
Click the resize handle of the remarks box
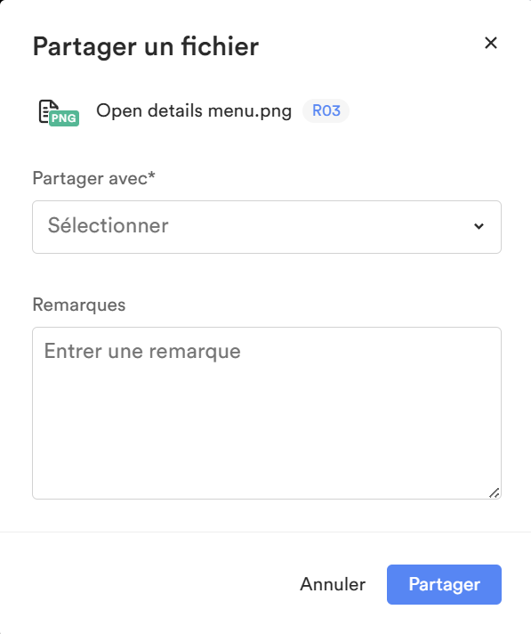495,493
